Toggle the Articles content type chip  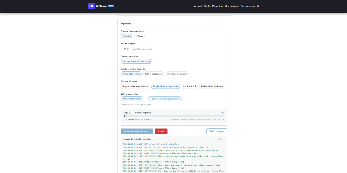click(127, 36)
